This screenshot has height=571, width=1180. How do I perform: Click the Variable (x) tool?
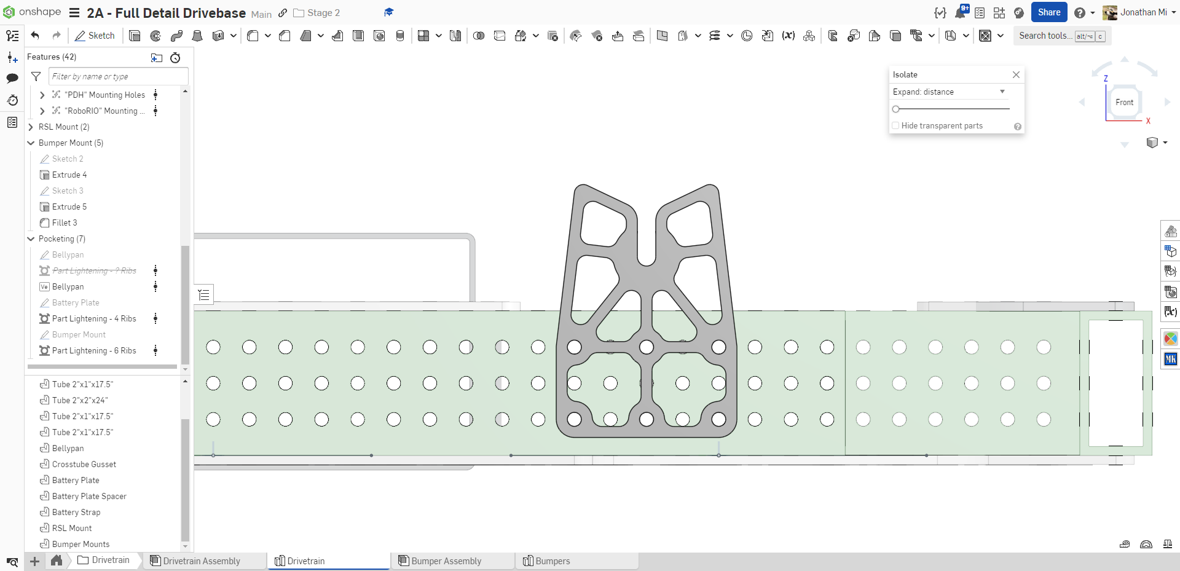coord(788,36)
